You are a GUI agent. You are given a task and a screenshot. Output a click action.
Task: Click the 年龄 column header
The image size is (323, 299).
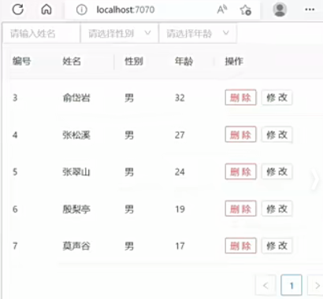pos(184,61)
